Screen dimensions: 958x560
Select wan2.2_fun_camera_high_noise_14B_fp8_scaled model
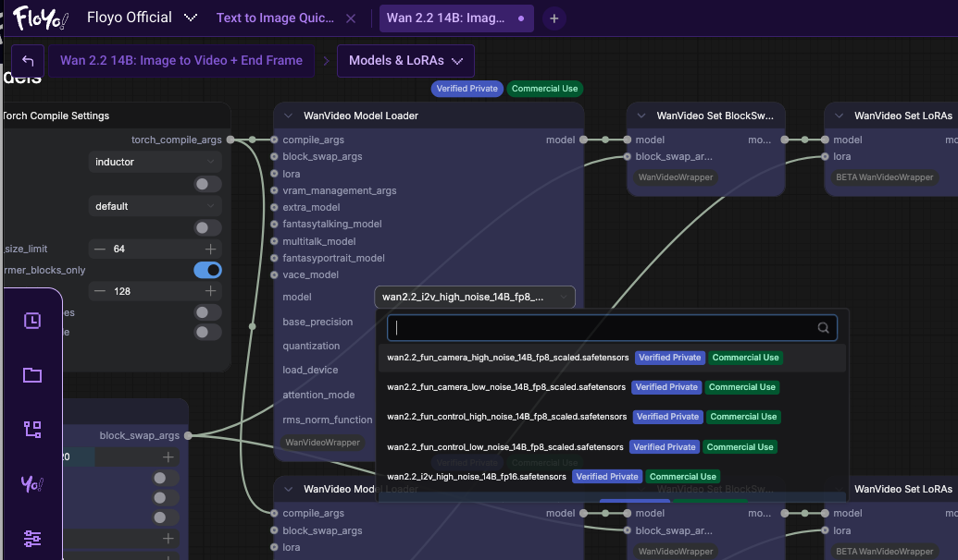pos(612,358)
